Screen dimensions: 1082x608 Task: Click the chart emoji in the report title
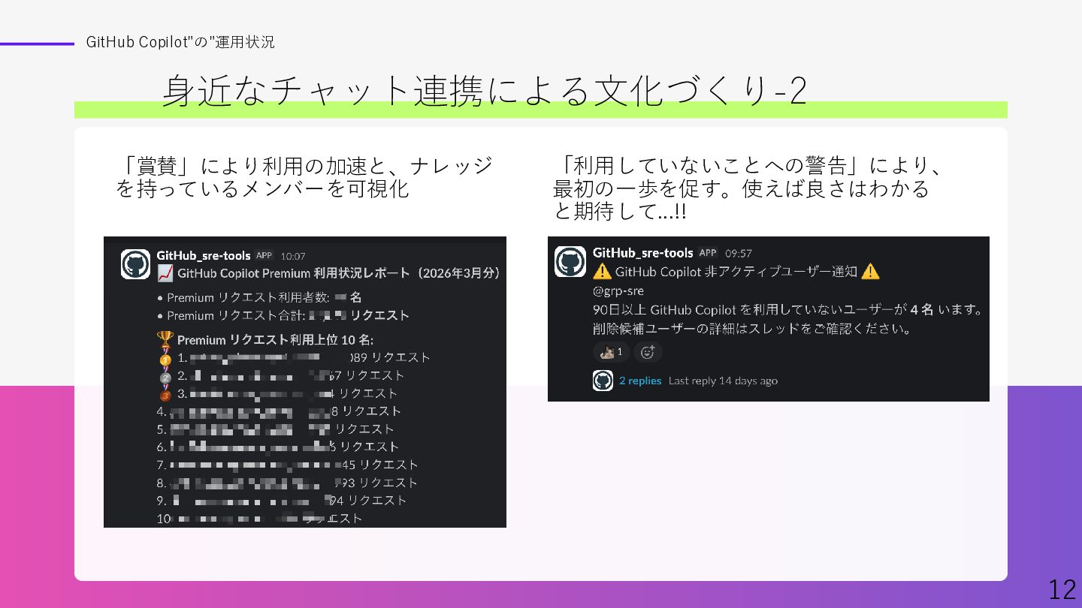point(165,273)
